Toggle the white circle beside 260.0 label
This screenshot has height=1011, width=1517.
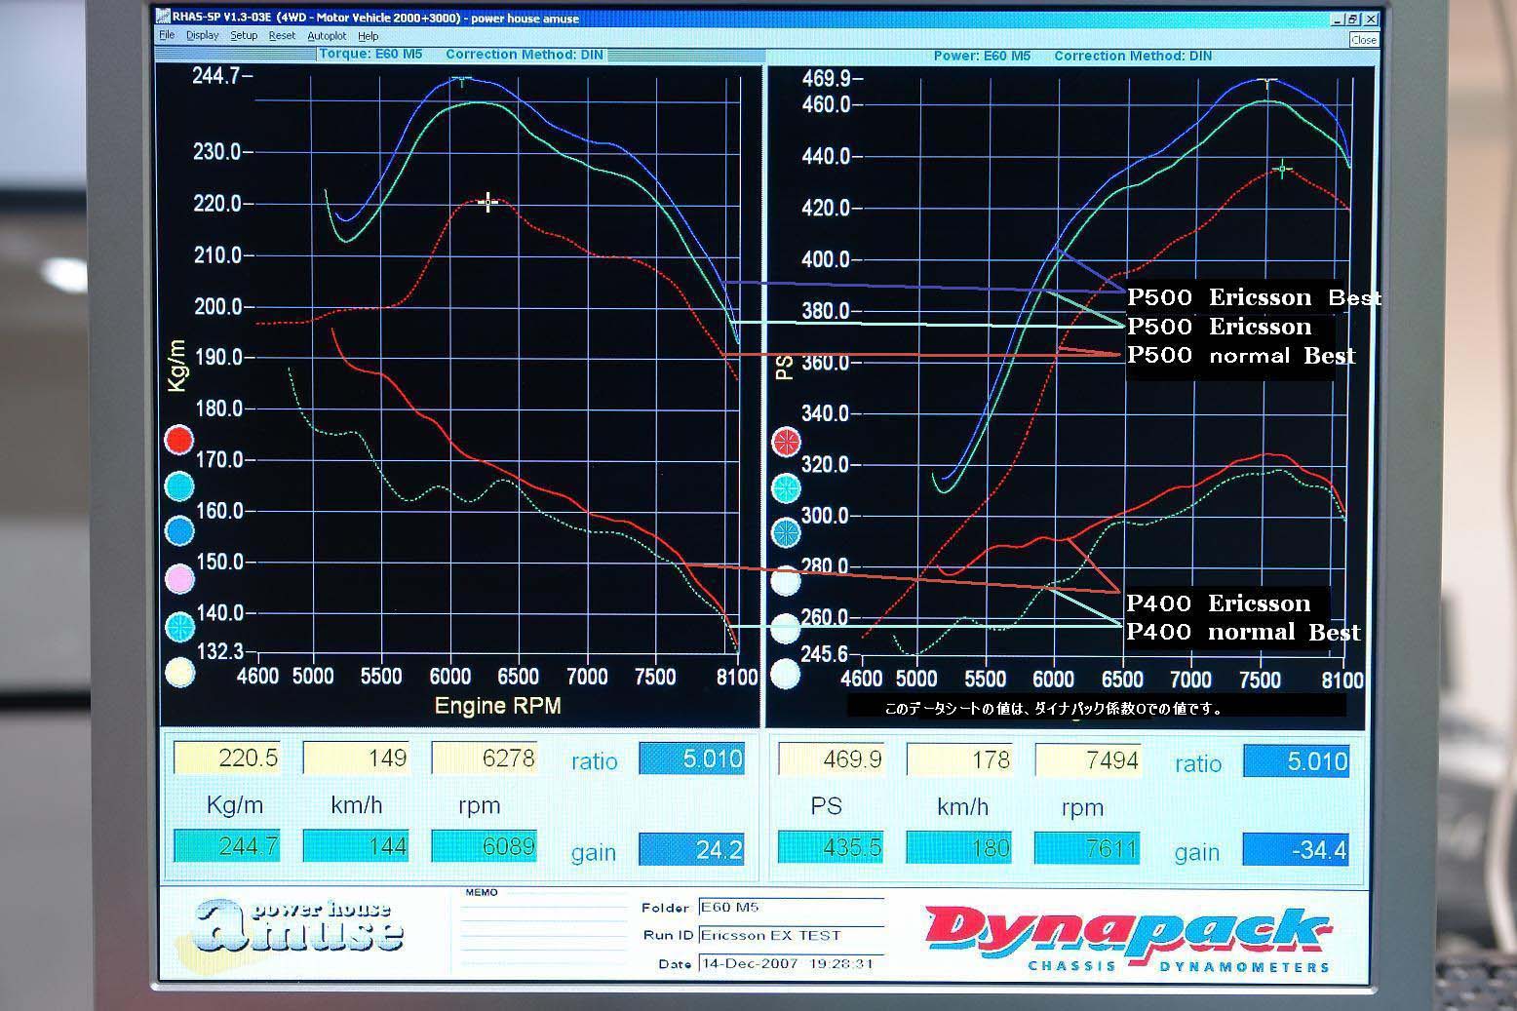click(x=786, y=629)
